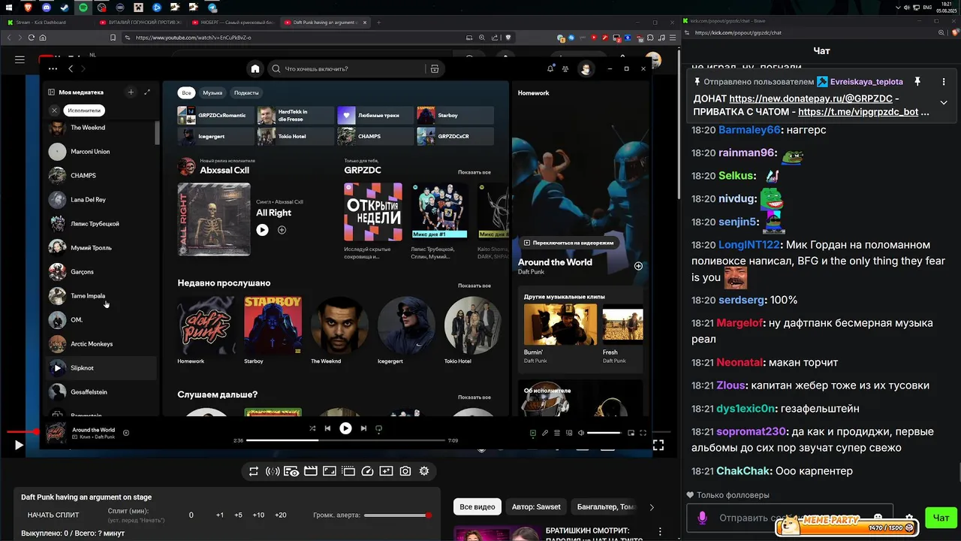Show all under Только для тебя
Screen dimensions: 961x541
point(474,172)
